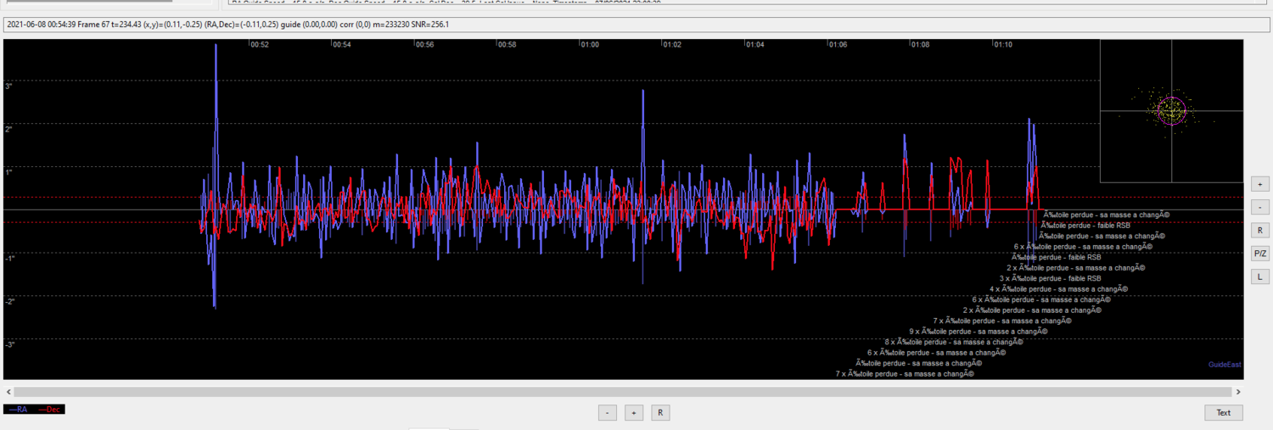Click the - button in the bottom row
This screenshot has height=430, width=1273.
[x=607, y=413]
